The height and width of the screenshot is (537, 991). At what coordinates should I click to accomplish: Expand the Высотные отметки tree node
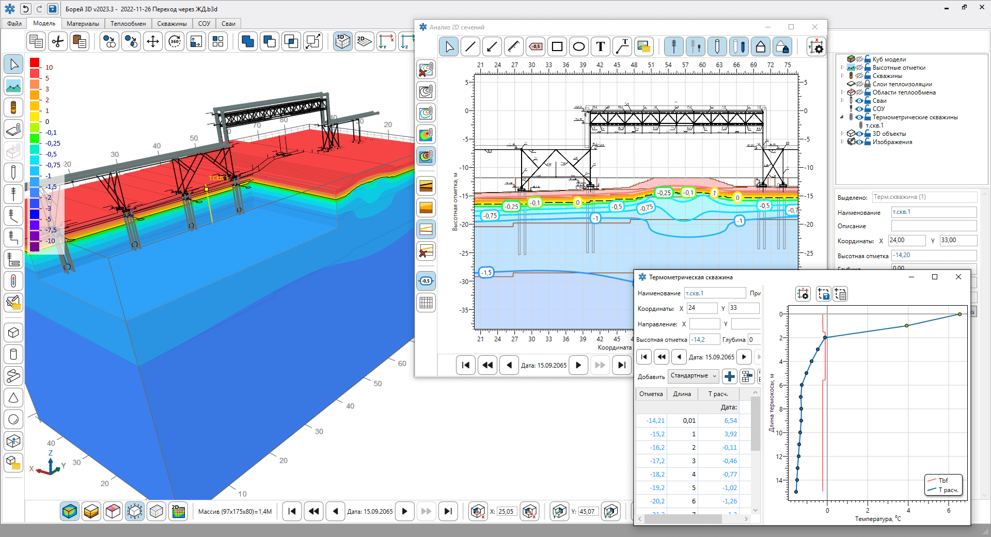(x=842, y=68)
